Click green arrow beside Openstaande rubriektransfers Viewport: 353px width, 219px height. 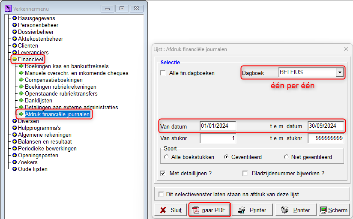pos(21,93)
